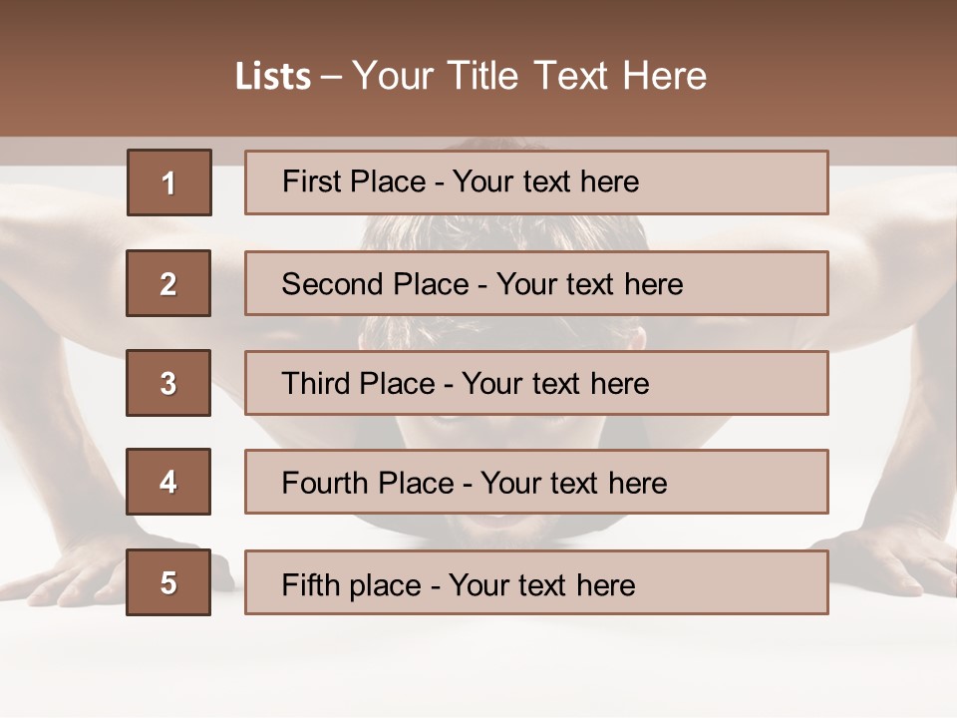Select the First Place text box
The image size is (957, 718).
[536, 182]
